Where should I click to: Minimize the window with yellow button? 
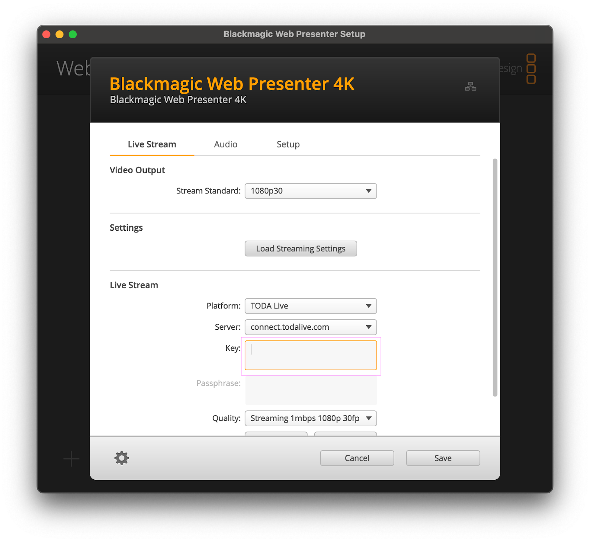pos(59,34)
